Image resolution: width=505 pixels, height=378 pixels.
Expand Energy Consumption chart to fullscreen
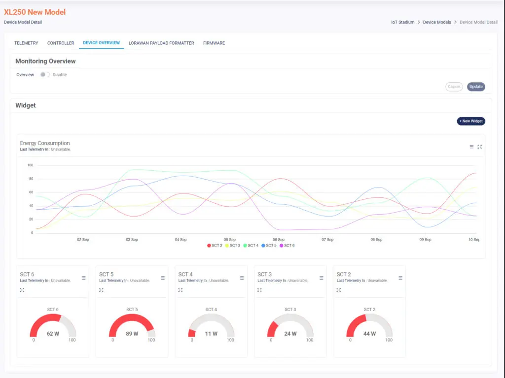coord(479,147)
